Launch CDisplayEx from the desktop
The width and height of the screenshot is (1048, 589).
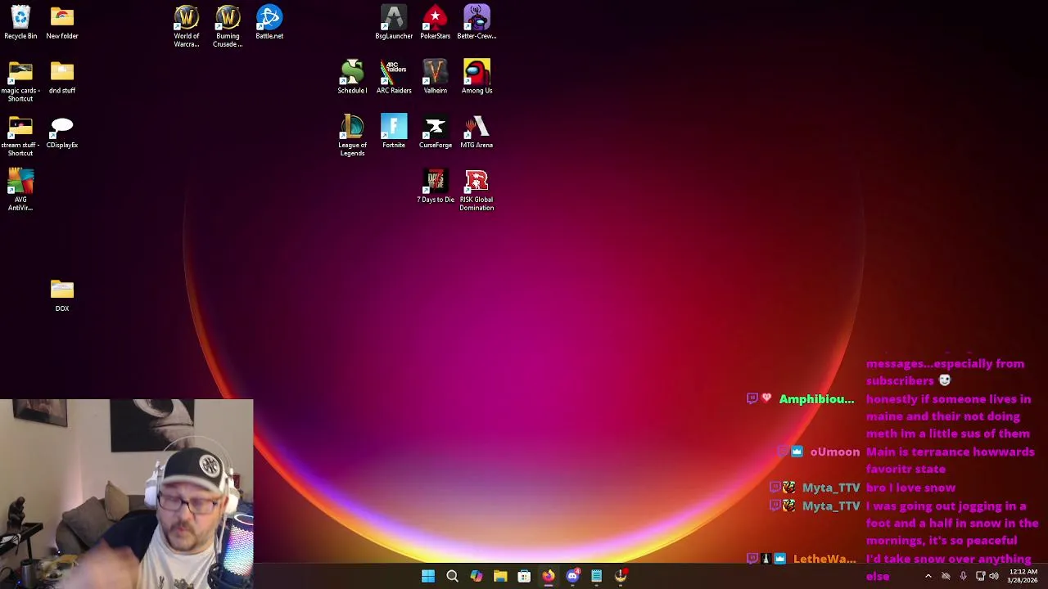pyautogui.click(x=62, y=132)
